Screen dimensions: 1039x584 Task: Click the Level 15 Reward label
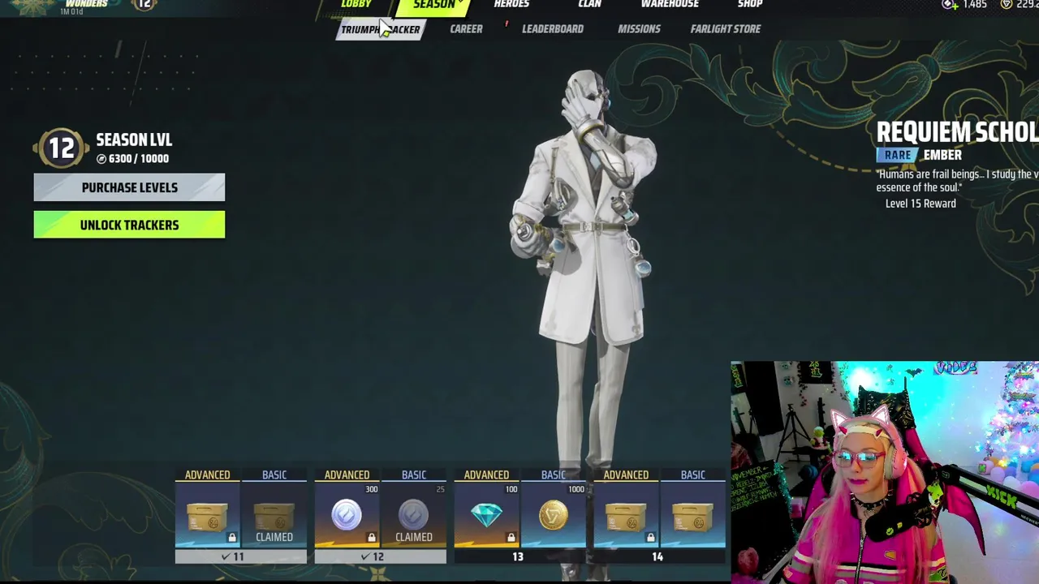tap(920, 204)
